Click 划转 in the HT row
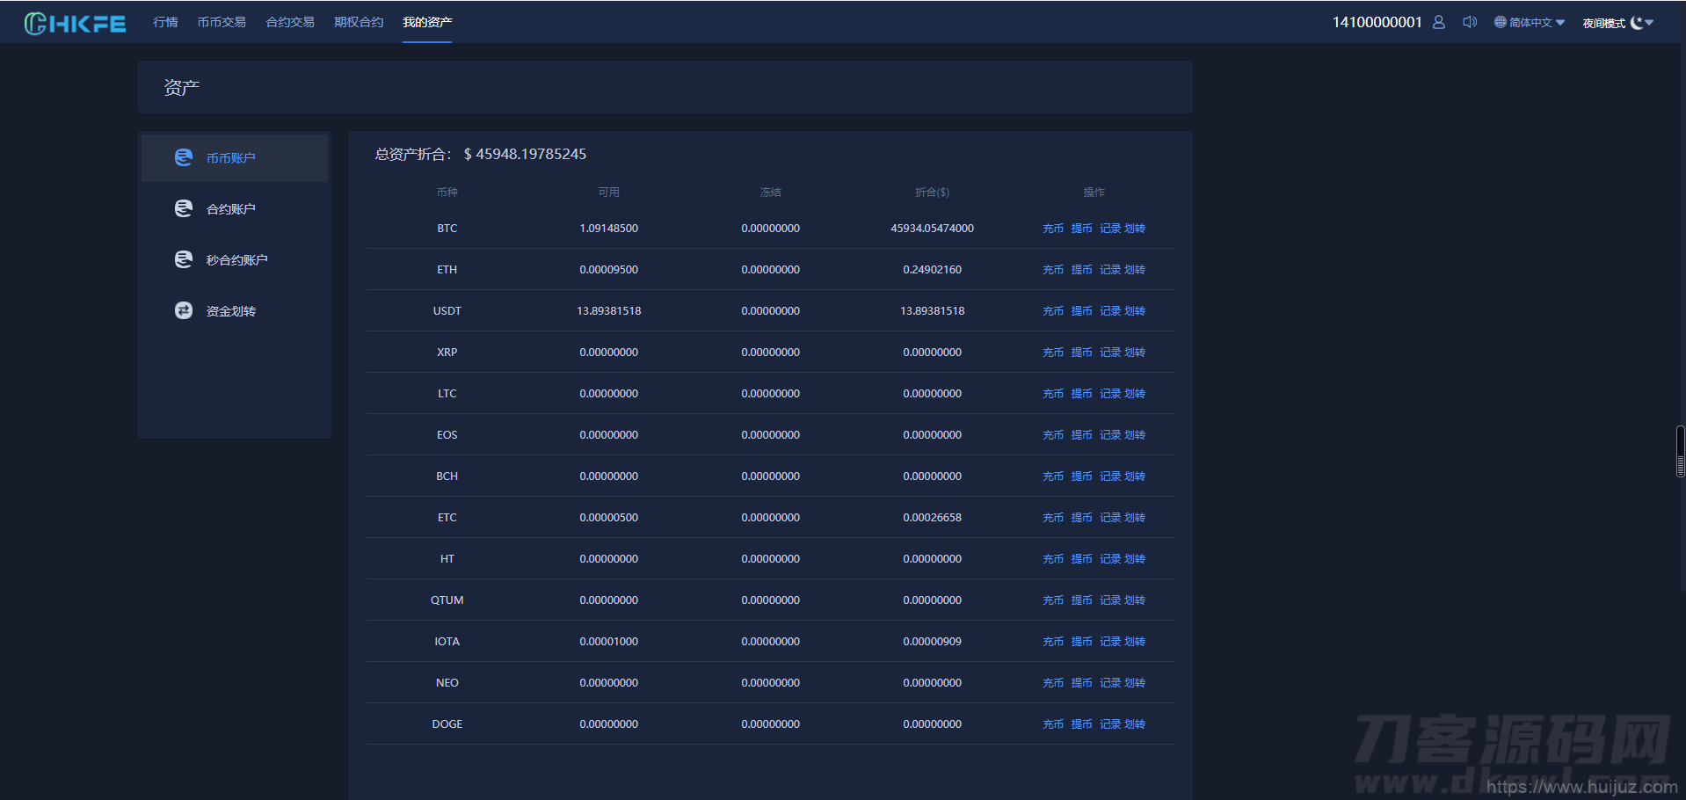Screen dimensions: 1686x800 tap(1135, 559)
